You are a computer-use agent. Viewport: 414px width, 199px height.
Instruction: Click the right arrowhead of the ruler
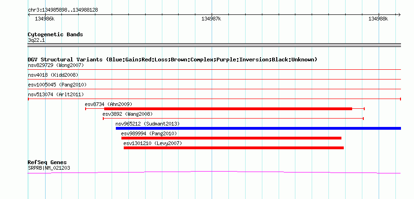(400, 15)
